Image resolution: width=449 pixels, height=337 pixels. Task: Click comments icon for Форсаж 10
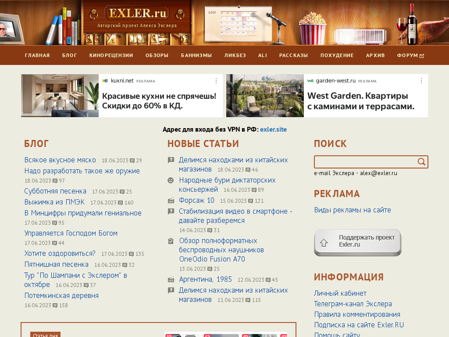pyautogui.click(x=250, y=201)
